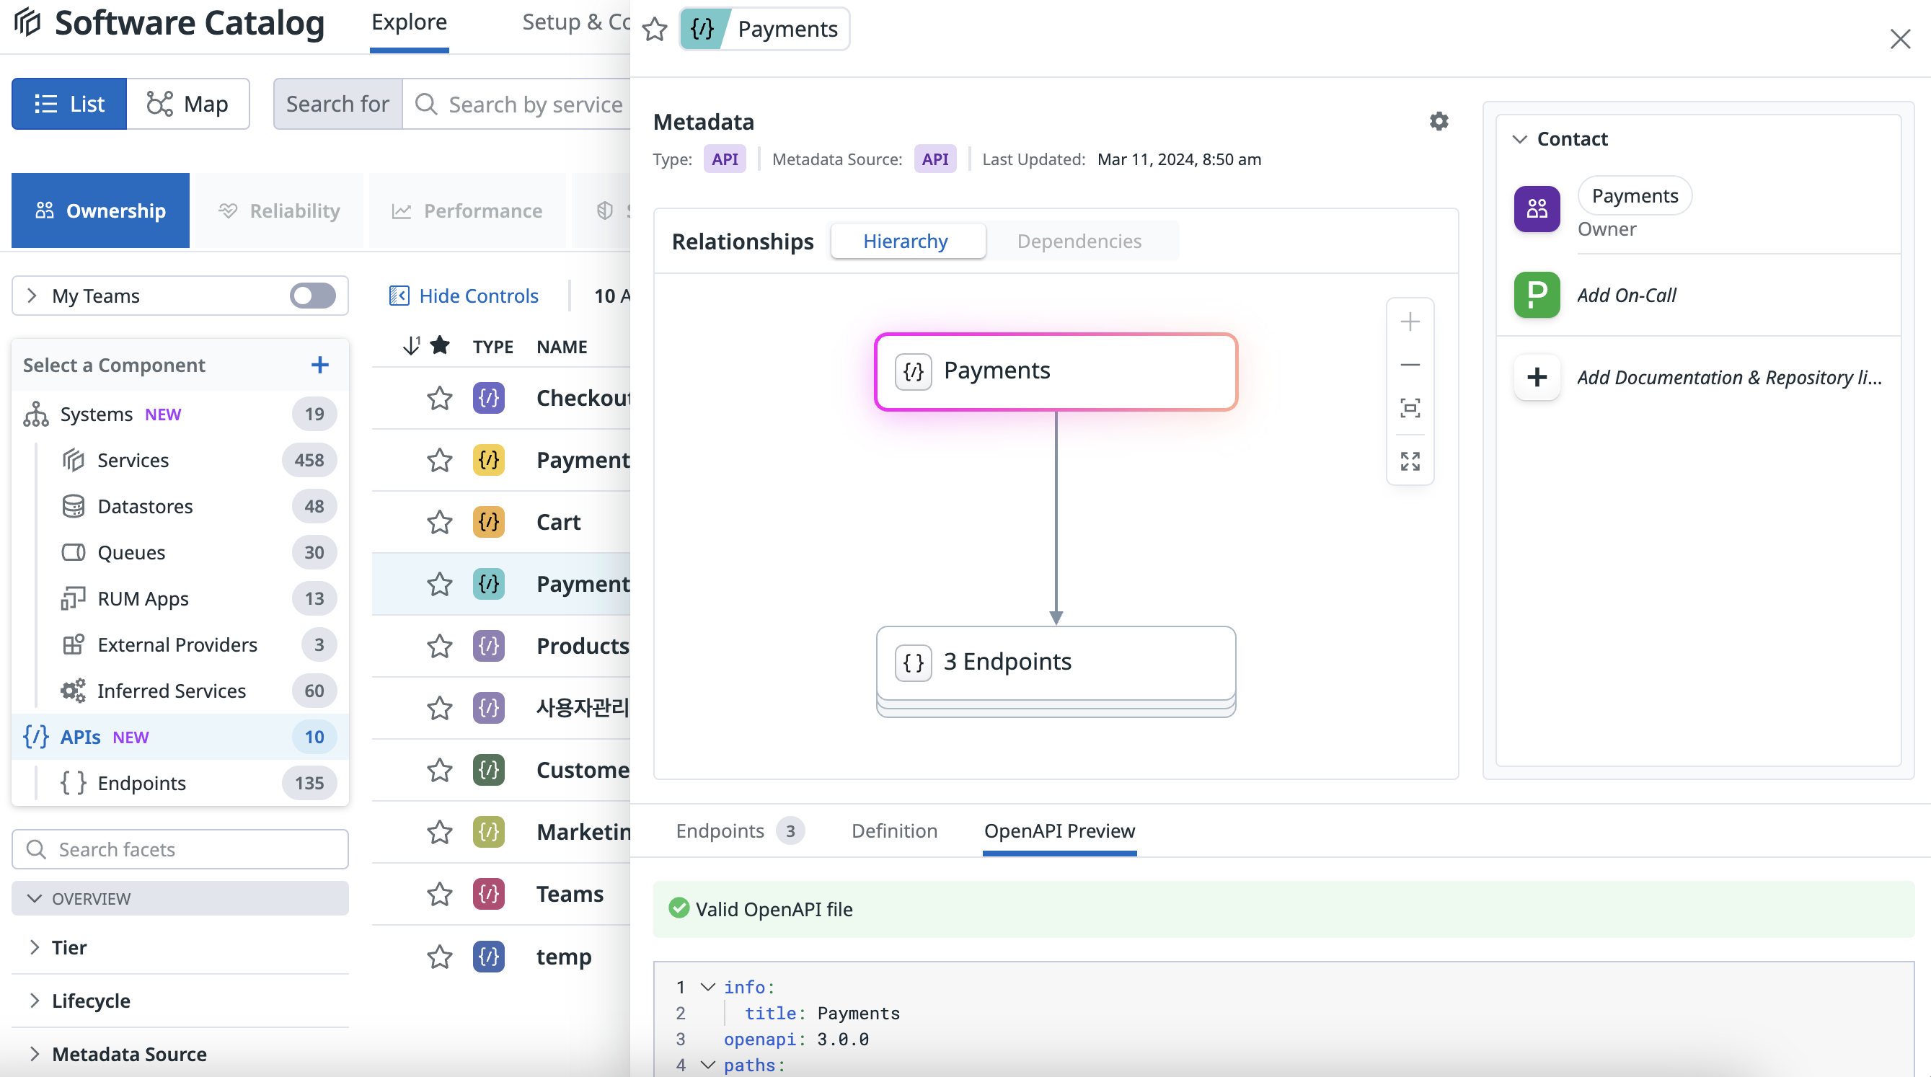
Task: Favorite the Cart API row
Action: 440,522
